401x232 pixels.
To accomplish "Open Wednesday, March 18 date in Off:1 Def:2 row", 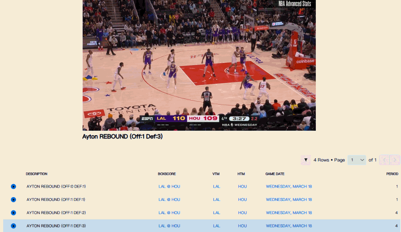I will (289, 213).
